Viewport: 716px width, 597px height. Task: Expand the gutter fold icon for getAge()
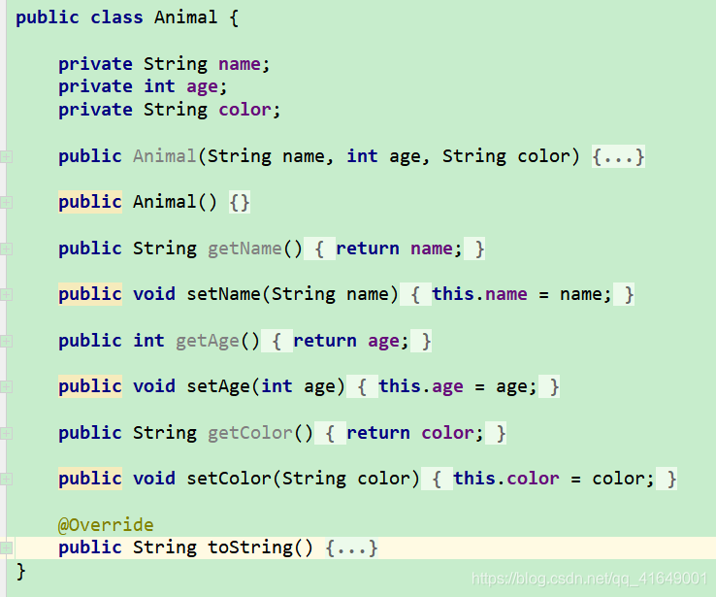[x=6, y=341]
